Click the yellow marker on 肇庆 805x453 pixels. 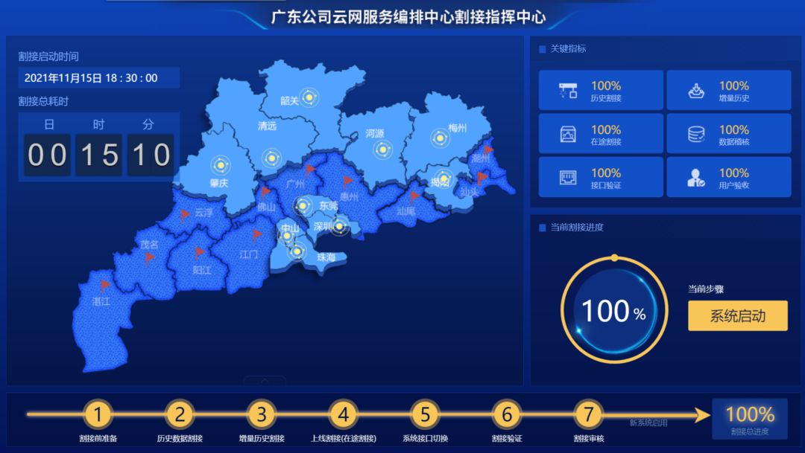pos(220,165)
